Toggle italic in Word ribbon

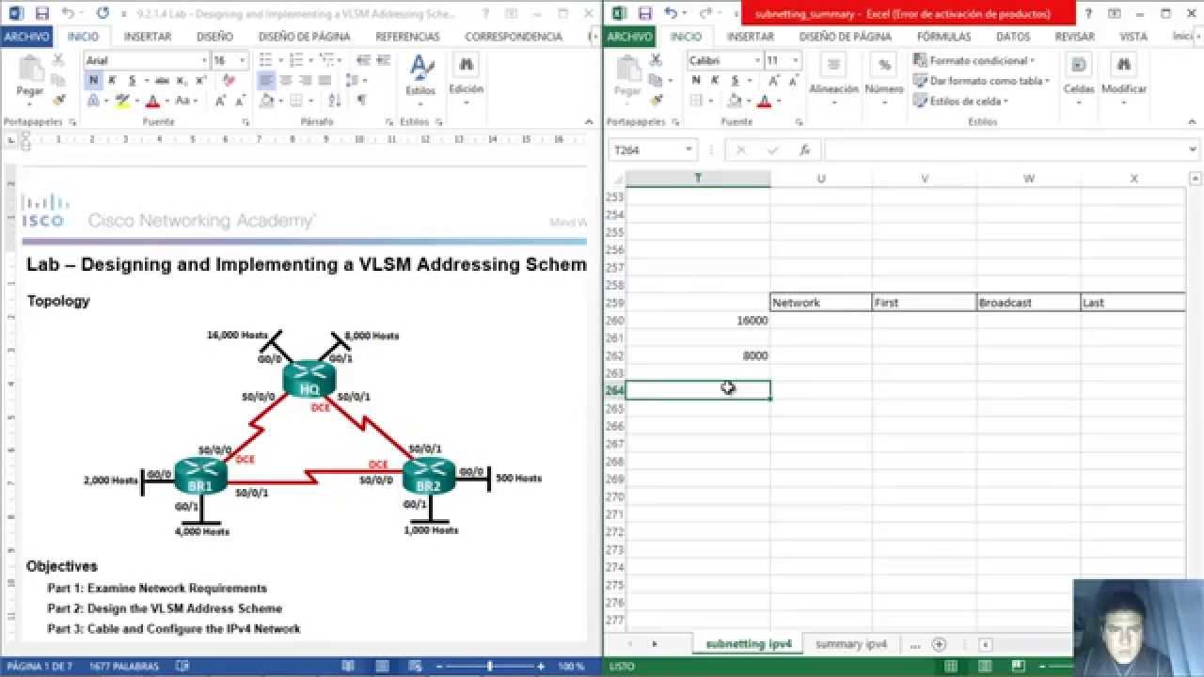tap(113, 80)
